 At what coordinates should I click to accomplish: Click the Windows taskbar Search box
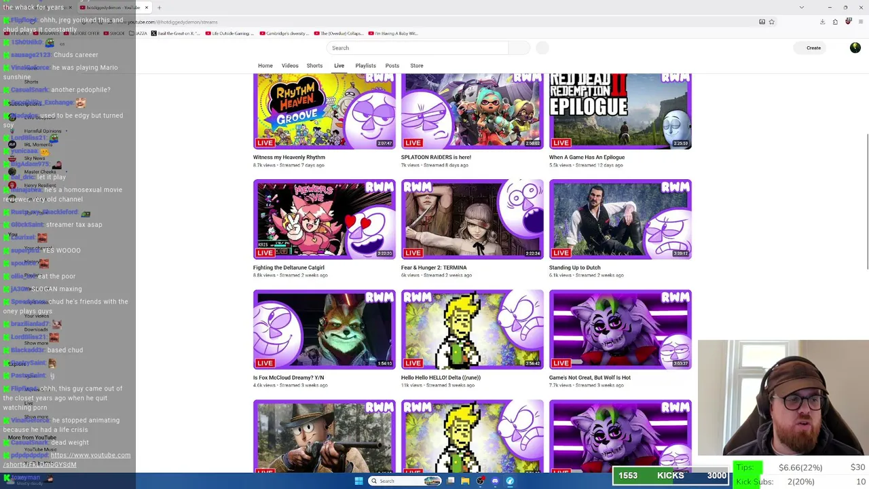(x=405, y=481)
